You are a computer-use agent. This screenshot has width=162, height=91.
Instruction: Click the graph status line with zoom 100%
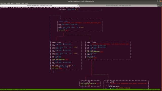pyautogui.click(x=40, y=8)
